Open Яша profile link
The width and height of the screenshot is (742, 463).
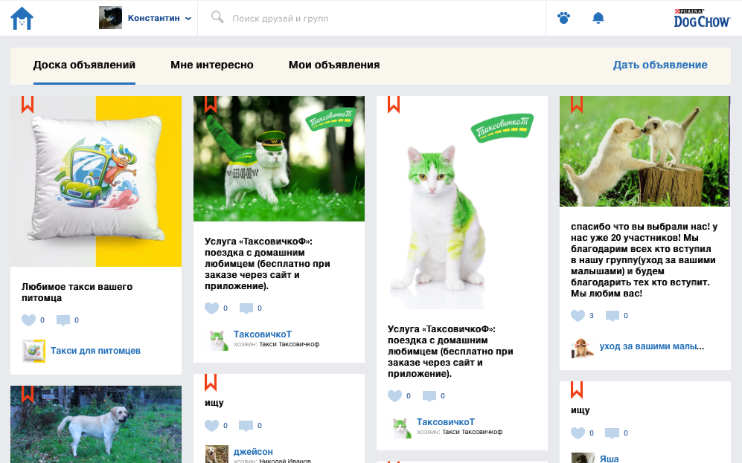[609, 459]
